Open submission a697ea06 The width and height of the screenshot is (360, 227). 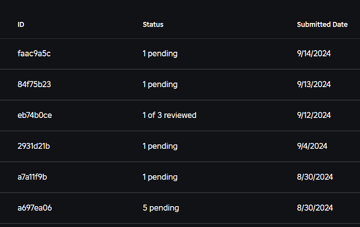[x=34, y=208]
